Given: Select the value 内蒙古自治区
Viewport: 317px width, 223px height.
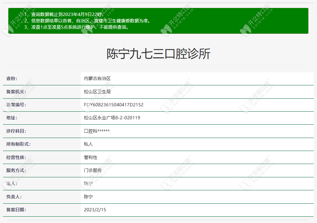Looking at the screenshot, I should click(x=97, y=78).
